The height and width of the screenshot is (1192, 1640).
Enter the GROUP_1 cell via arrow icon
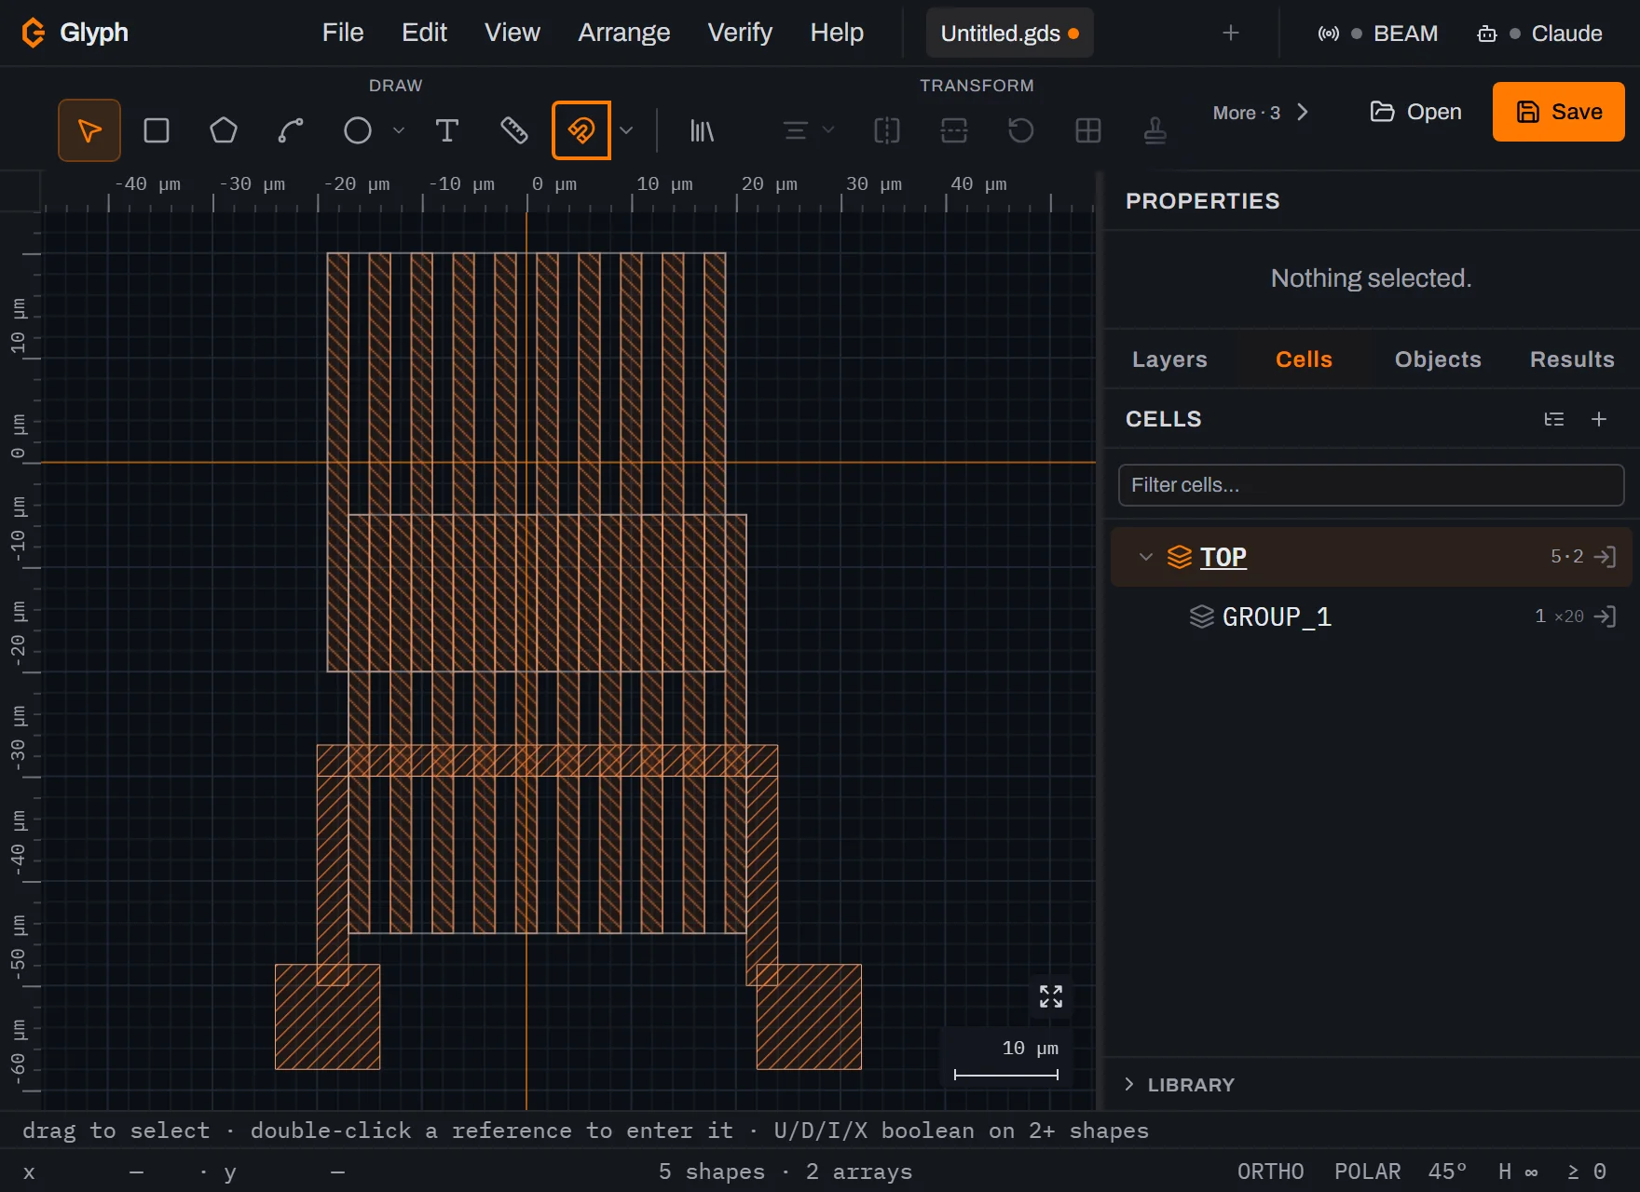coord(1605,616)
